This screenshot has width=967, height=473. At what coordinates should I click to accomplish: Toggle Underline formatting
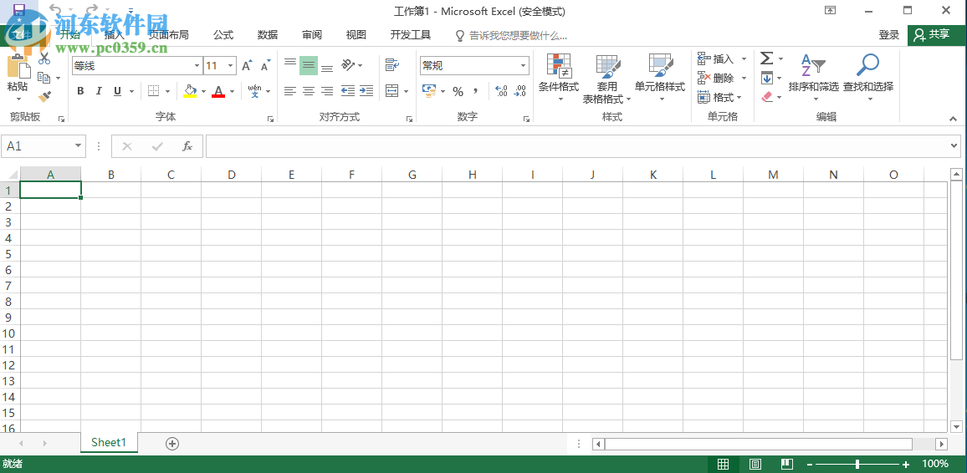pos(116,91)
